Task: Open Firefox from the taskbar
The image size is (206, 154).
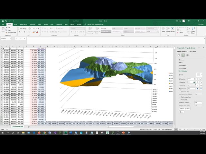Action: click(39, 133)
